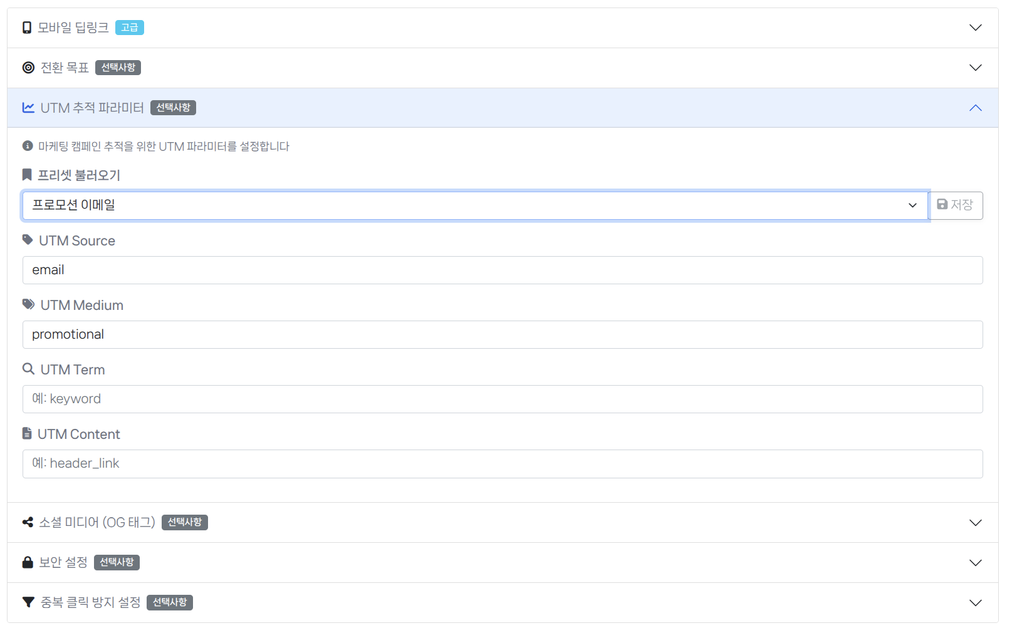The width and height of the screenshot is (1012, 633).
Task: Click the UTM tracking chart icon
Action: (x=28, y=108)
